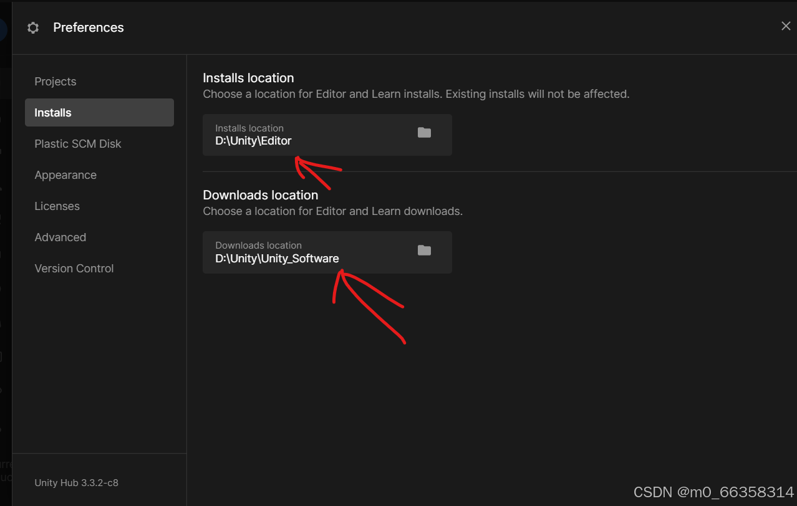The width and height of the screenshot is (797, 506).
Task: Click the Downloads location path field
Action: coord(327,252)
